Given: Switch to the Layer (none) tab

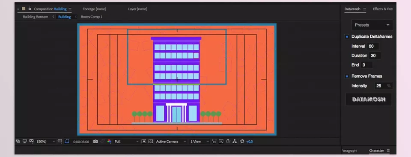Looking at the screenshot, I should click(137, 9).
